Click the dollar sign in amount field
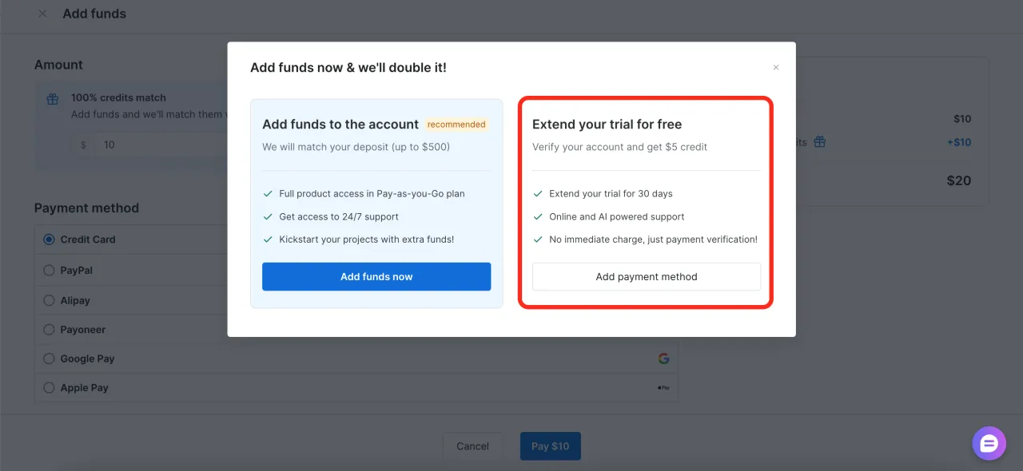This screenshot has height=471, width=1023. point(84,145)
